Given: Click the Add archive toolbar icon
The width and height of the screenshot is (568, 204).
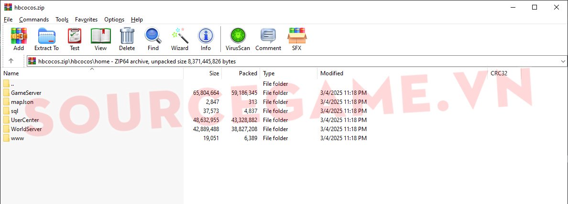Looking at the screenshot, I should point(19,39).
